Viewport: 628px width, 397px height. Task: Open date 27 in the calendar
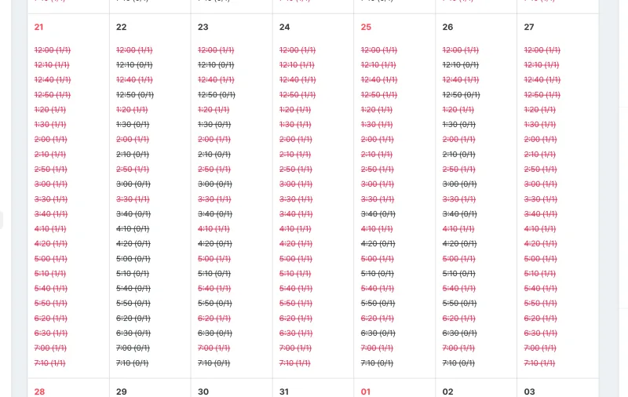click(529, 27)
